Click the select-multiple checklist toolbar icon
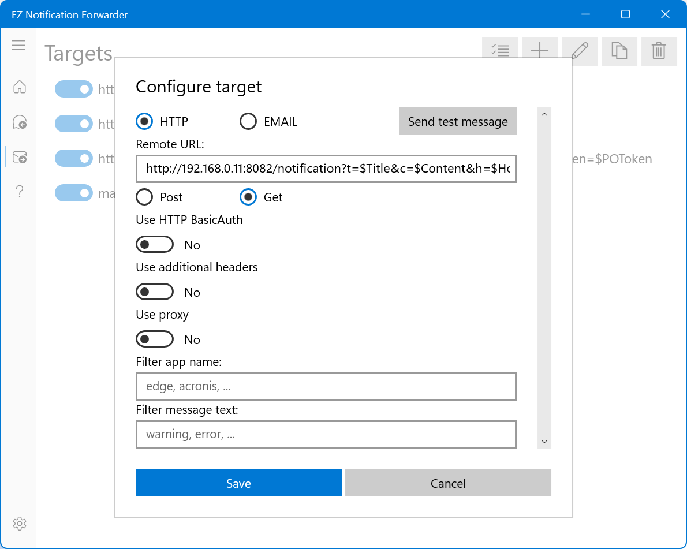This screenshot has width=687, height=549. pyautogui.click(x=500, y=51)
